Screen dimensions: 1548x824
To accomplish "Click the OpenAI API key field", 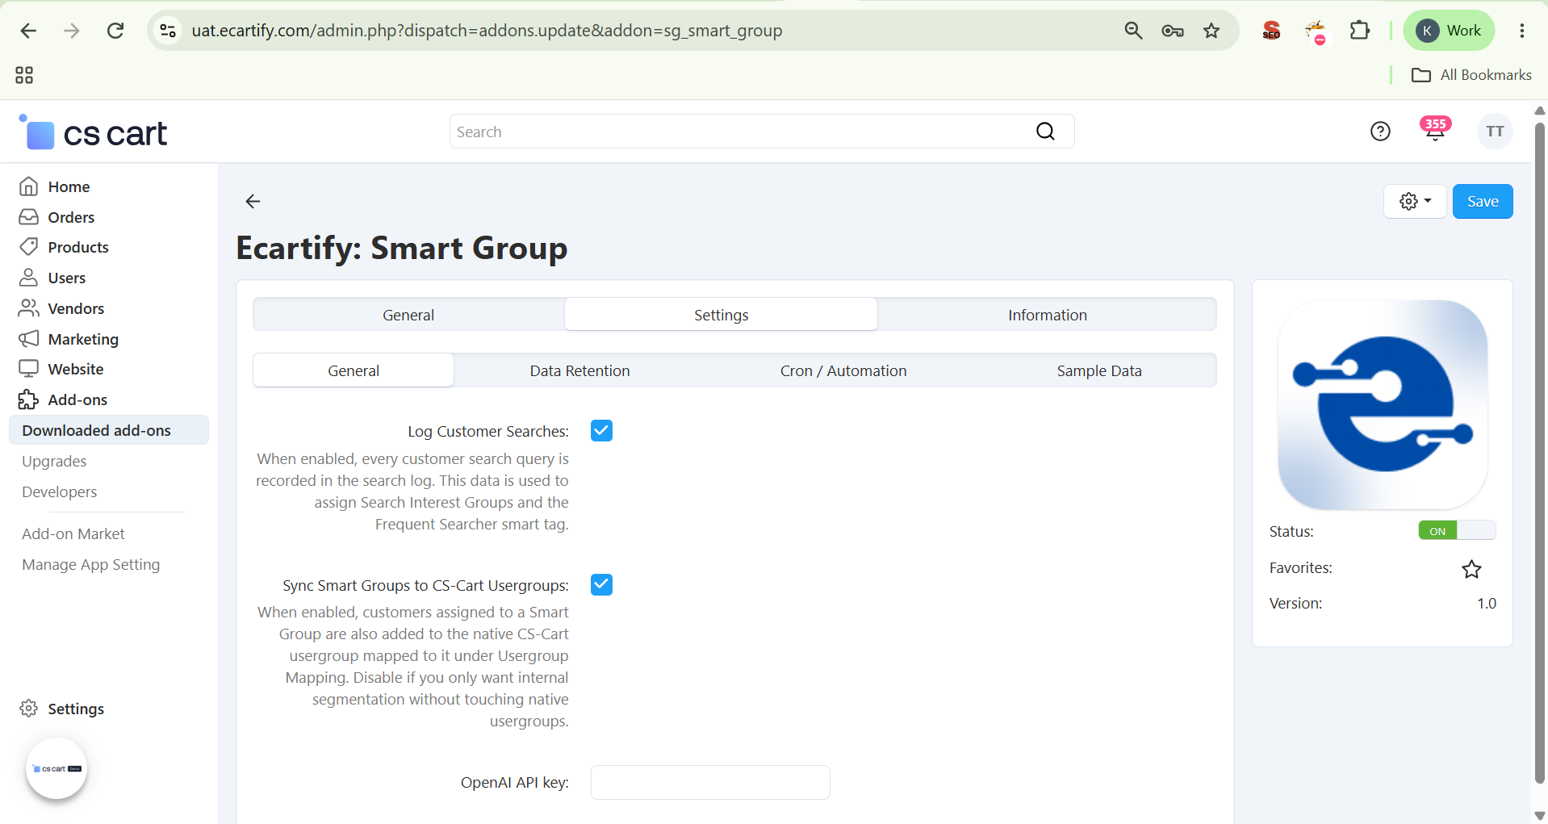I will click(x=710, y=782).
